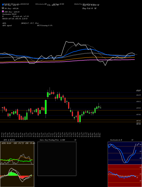Select the '200 Day - 423.55' label
Screen dimensions: 142x187
12,12
